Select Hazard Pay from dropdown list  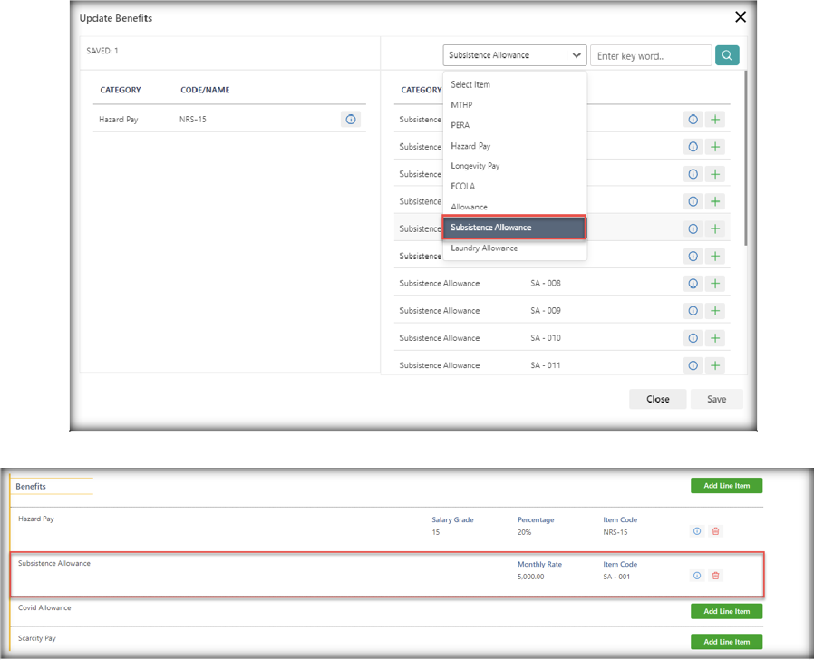[470, 146]
